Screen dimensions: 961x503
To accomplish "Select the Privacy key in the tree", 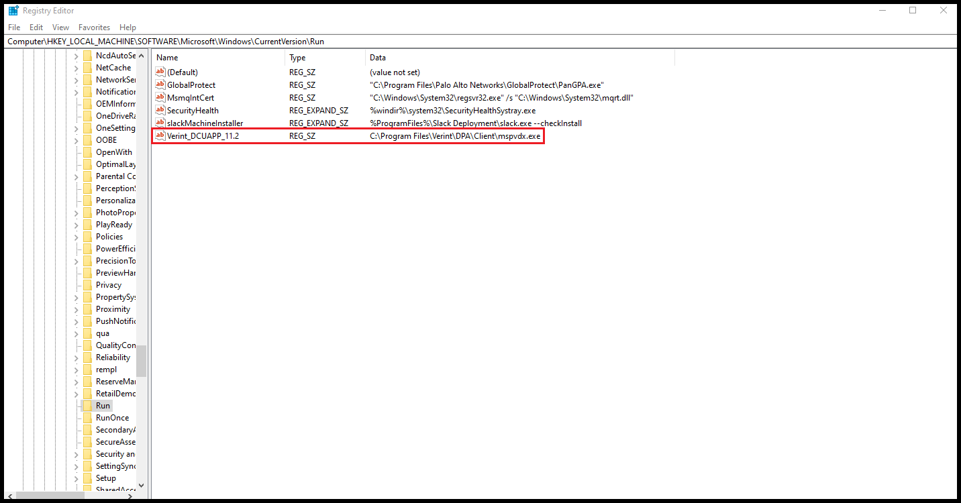I will [x=109, y=285].
